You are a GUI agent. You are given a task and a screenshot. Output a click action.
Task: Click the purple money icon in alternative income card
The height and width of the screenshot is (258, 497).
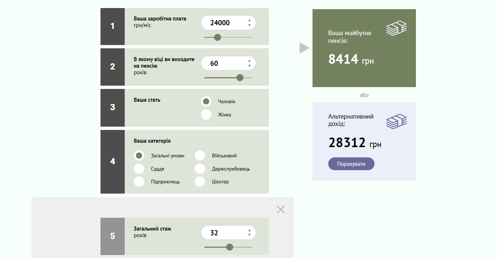tap(396, 121)
